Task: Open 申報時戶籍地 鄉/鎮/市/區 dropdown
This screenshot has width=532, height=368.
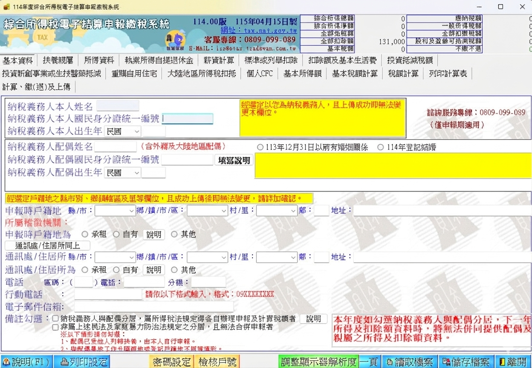Action: 207,211
